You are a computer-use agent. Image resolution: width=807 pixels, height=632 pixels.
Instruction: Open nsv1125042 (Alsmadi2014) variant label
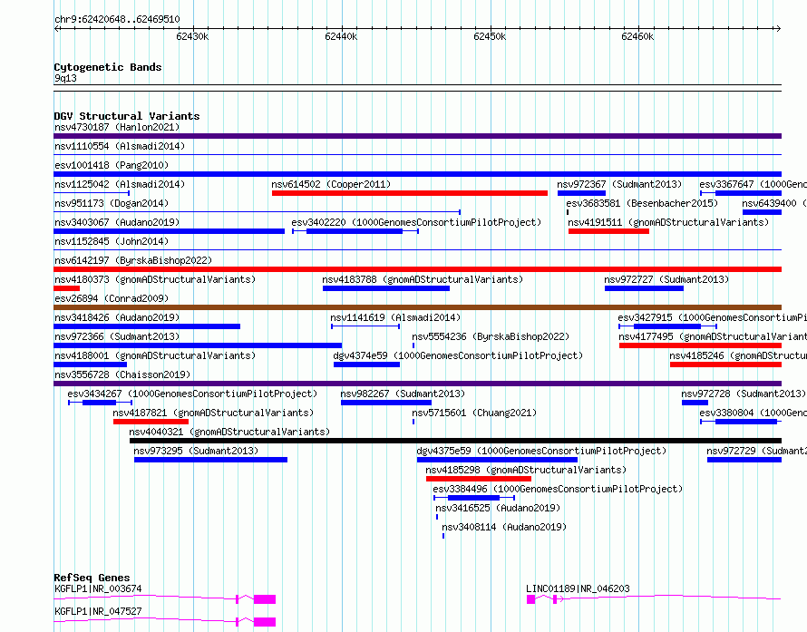point(120,184)
